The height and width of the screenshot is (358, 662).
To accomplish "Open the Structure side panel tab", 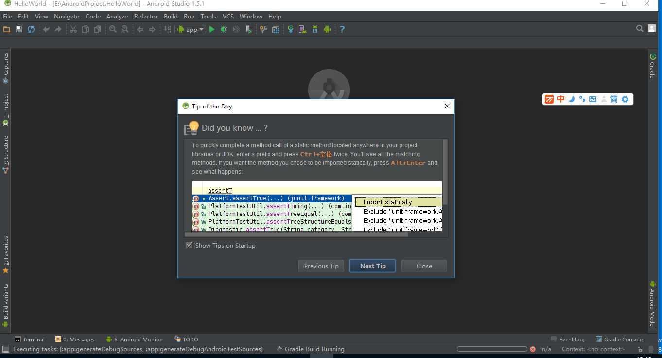I will click(6, 155).
